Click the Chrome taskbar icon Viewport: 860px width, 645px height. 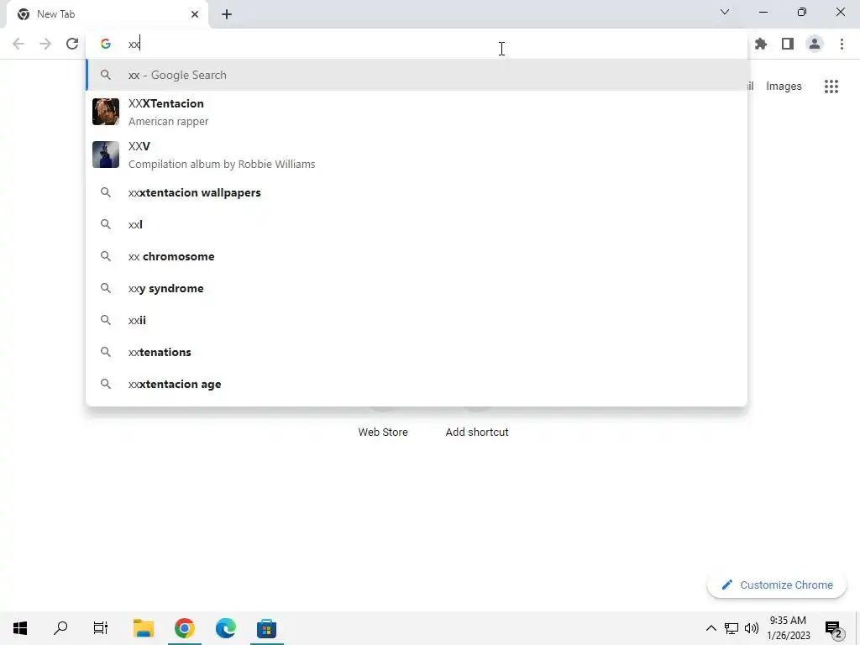coord(185,628)
